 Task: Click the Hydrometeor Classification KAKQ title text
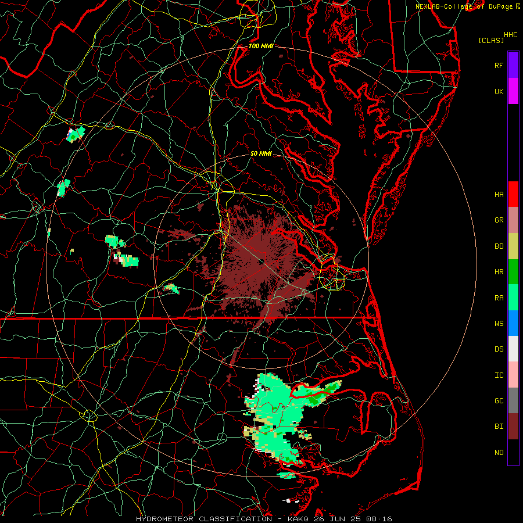264,519
